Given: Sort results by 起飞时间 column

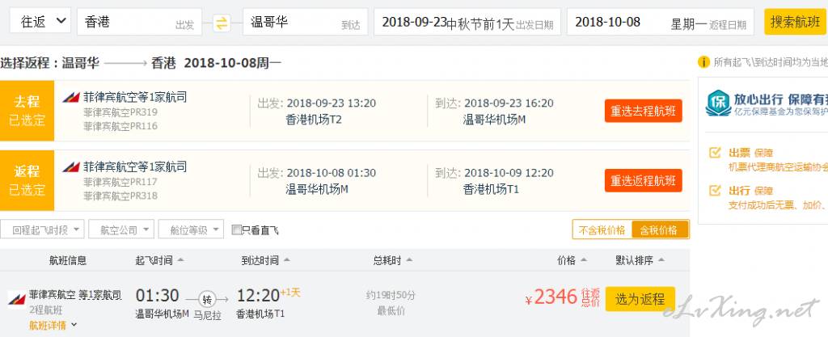Looking at the screenshot, I should pyautogui.click(x=159, y=260).
